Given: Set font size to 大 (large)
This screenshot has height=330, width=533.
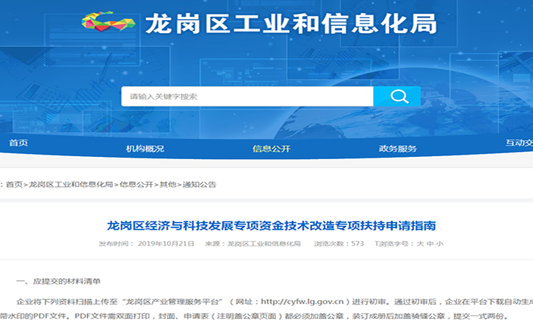Looking at the screenshot, I should pos(420,243).
